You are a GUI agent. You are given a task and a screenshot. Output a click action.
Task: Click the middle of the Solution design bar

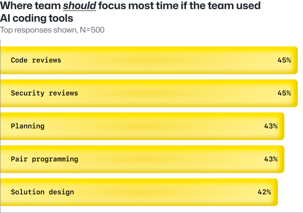pyautogui.click(x=139, y=192)
